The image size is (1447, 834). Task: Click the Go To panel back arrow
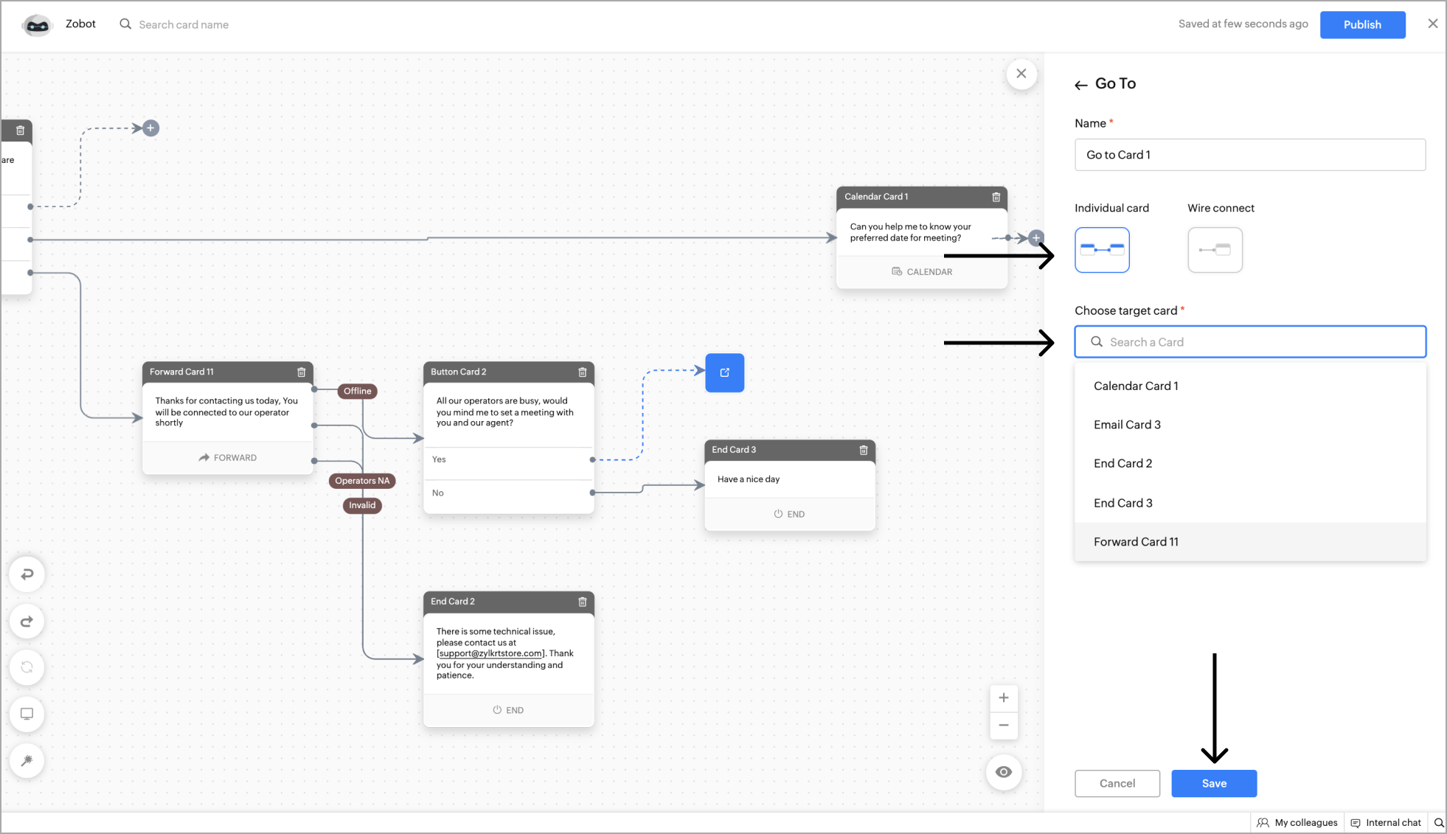(1081, 85)
